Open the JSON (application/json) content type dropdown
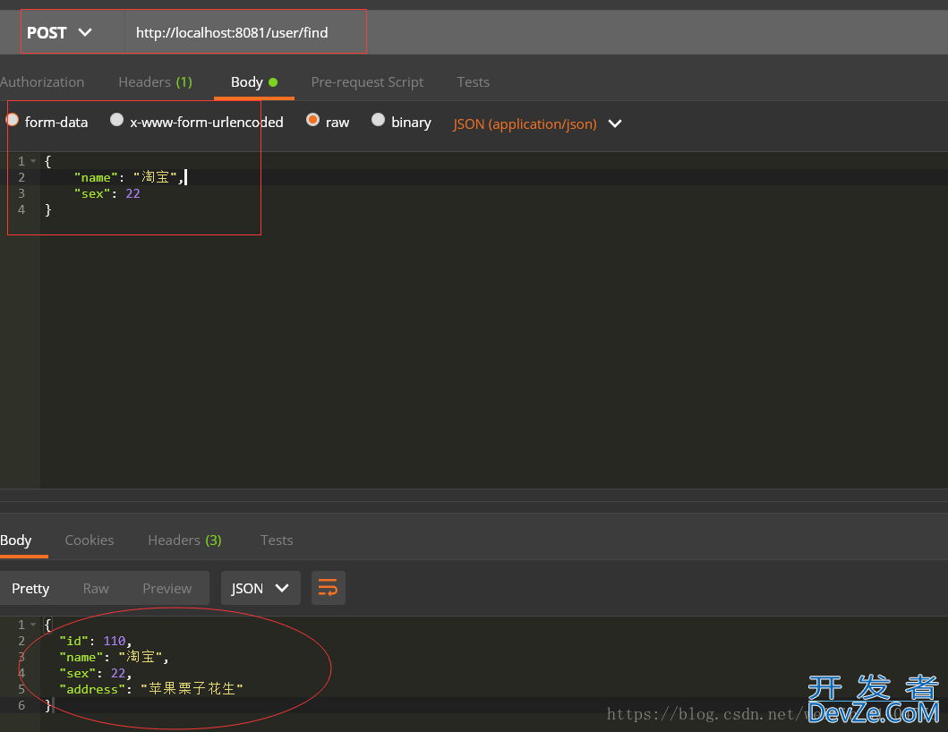 pos(537,123)
